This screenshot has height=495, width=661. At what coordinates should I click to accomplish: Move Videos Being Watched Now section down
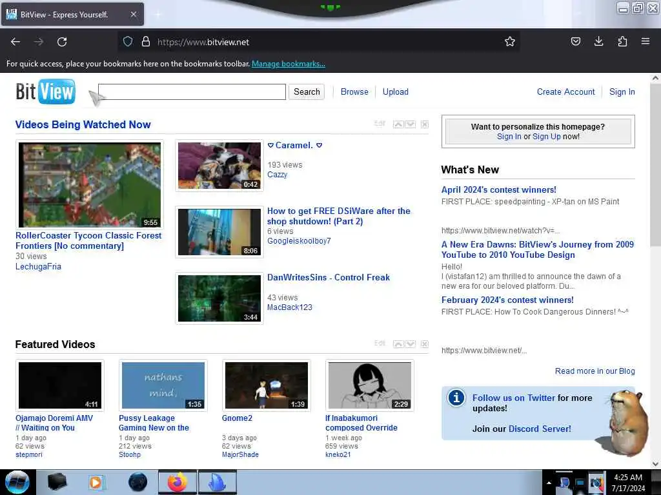point(410,124)
